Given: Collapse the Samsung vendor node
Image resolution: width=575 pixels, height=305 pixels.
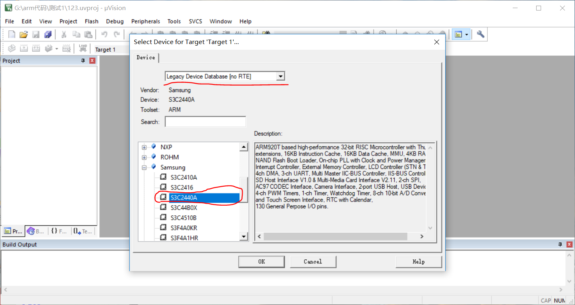Looking at the screenshot, I should tap(144, 167).
